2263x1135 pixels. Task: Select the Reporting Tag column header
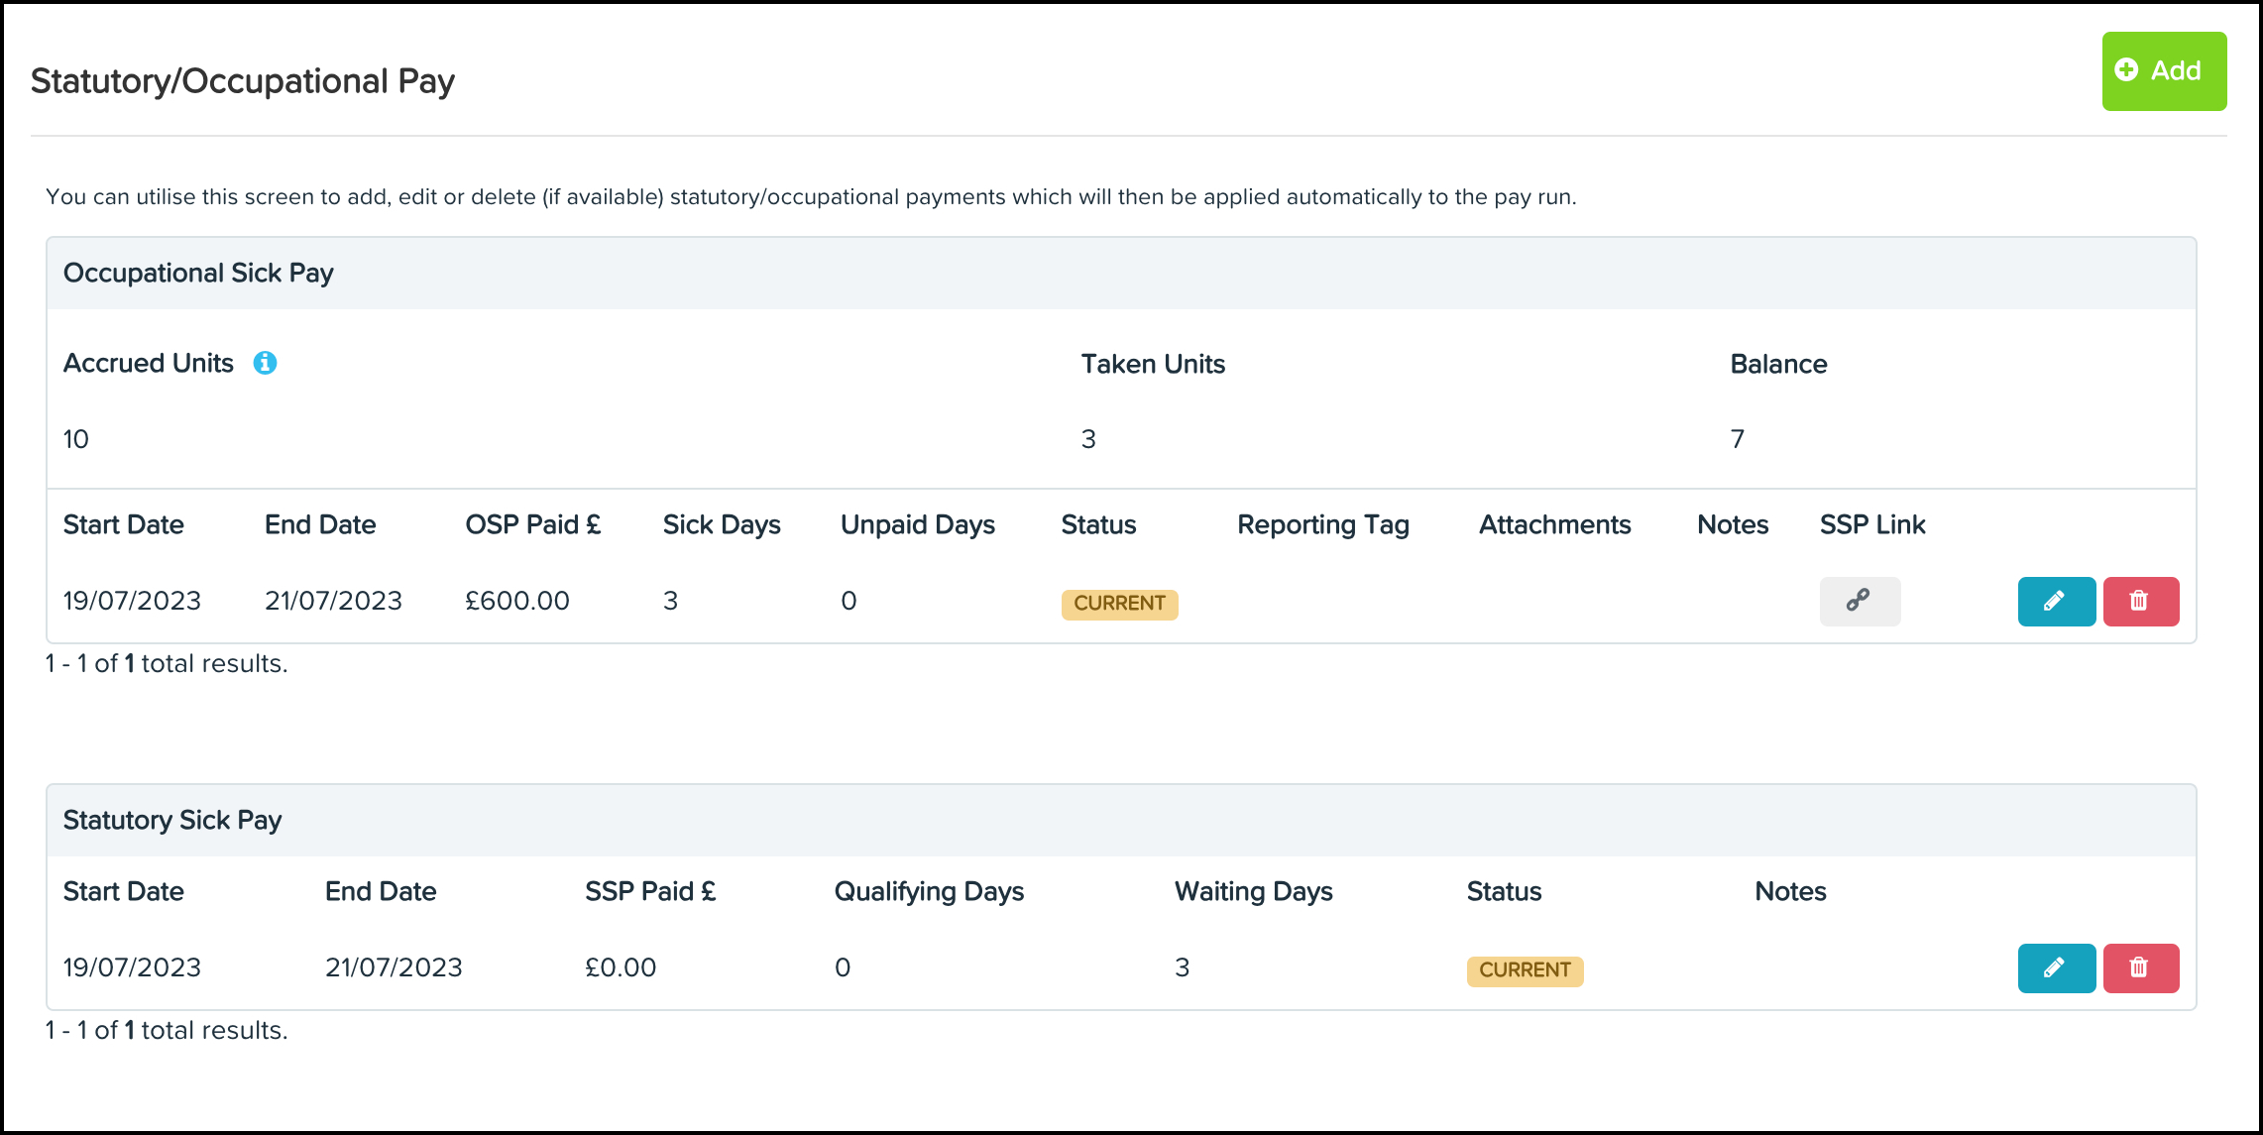point(1323,524)
